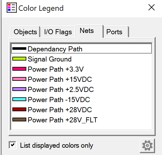Select Power Path +28VDC in the list
The image size is (162, 155).
click(x=81, y=110)
